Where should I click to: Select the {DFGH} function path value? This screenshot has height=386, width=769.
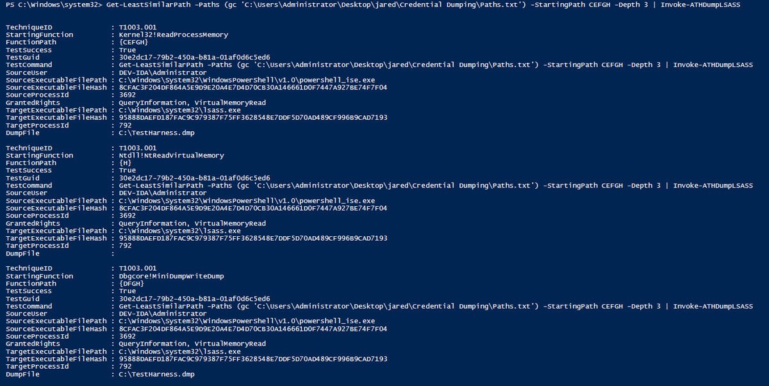[131, 284]
